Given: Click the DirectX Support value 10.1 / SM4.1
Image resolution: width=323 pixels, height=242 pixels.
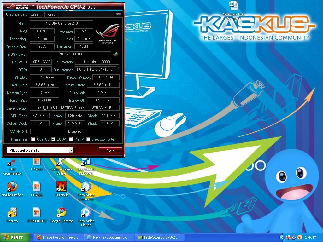Looking at the screenshot, I should click(106, 77).
